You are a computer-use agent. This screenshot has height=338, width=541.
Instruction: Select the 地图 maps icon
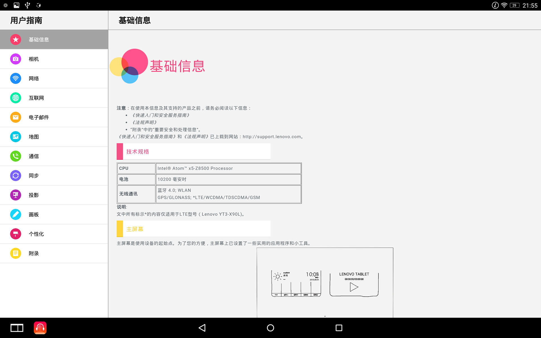(15, 137)
